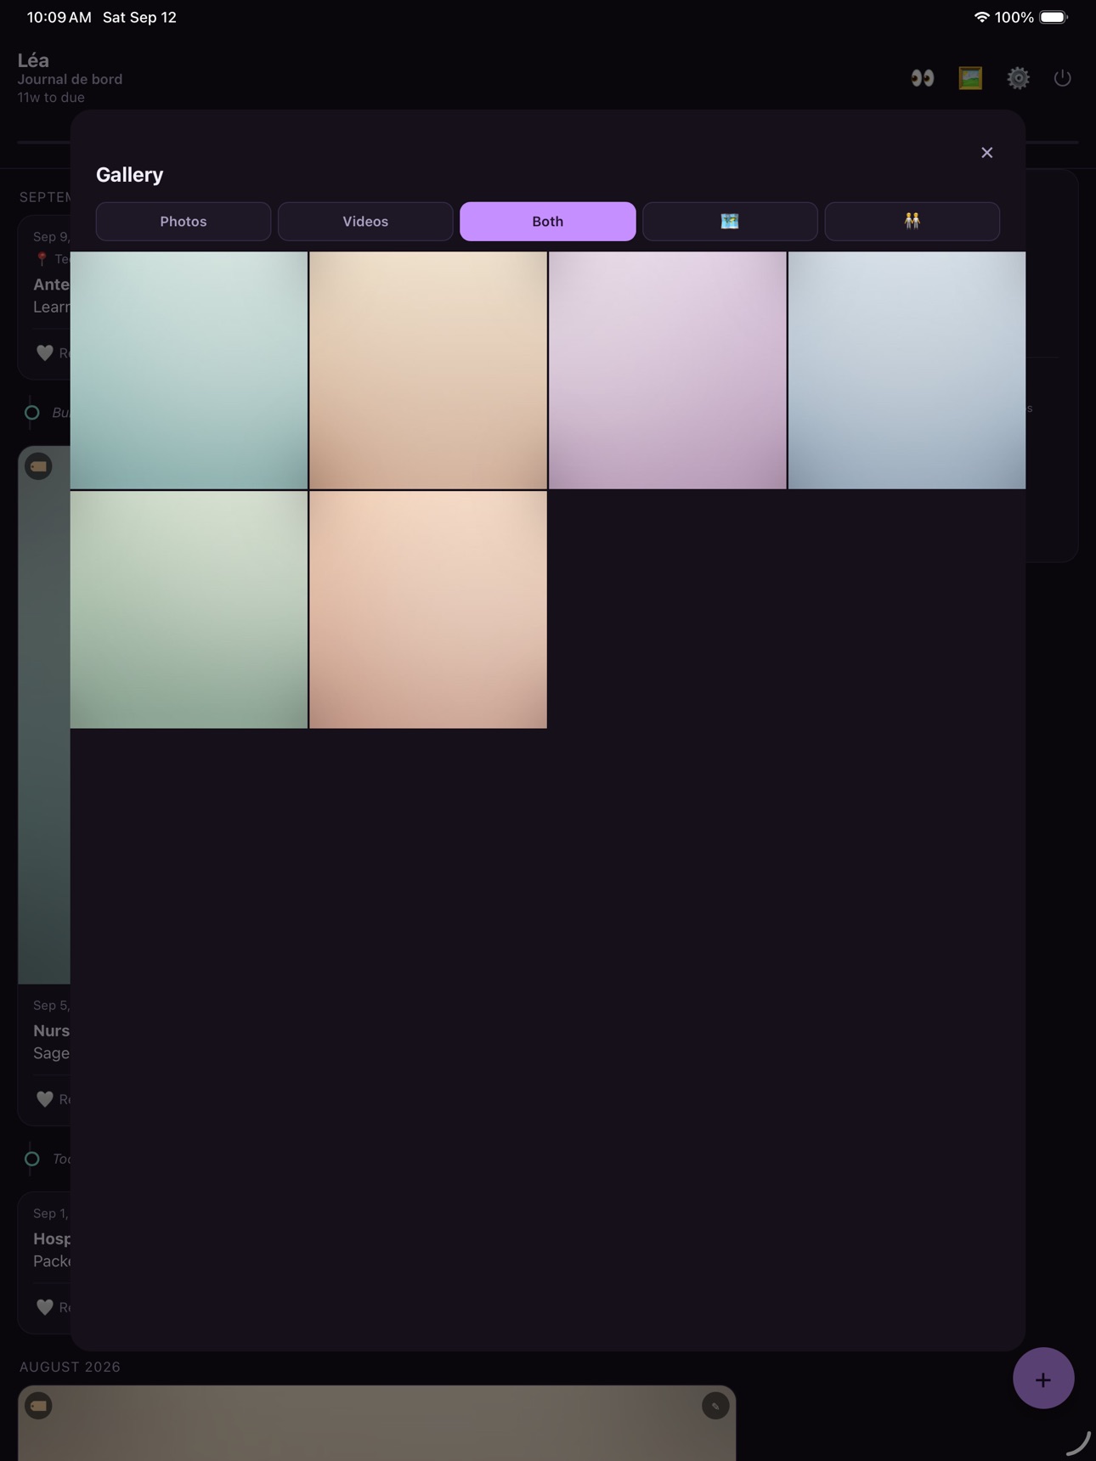Viewport: 1096px width, 1461px height.
Task: Switch to the Photos tab
Action: pos(184,222)
